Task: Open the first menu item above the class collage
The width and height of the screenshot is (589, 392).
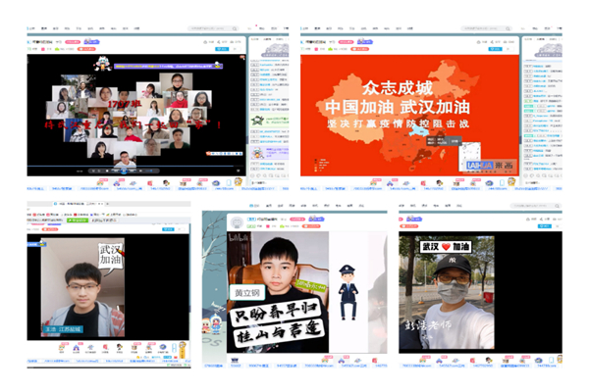Action: click(x=33, y=29)
